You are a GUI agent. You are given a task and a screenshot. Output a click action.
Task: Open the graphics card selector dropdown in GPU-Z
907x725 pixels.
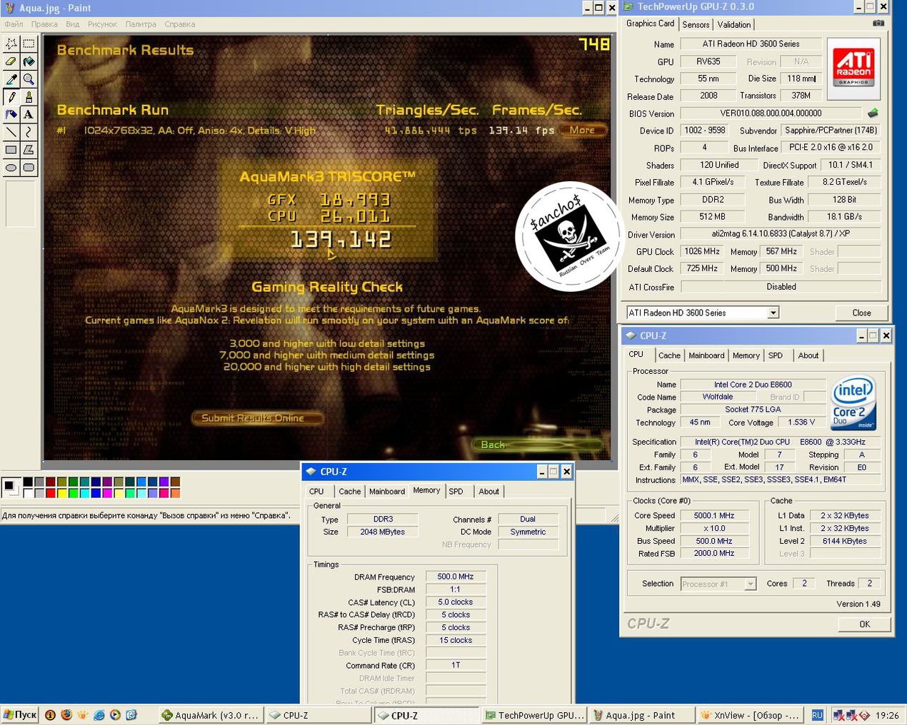click(x=773, y=313)
